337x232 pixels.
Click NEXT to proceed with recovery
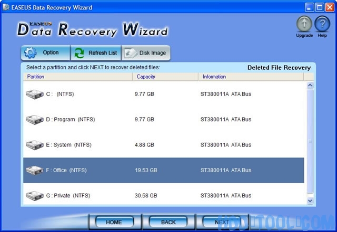click(x=222, y=222)
